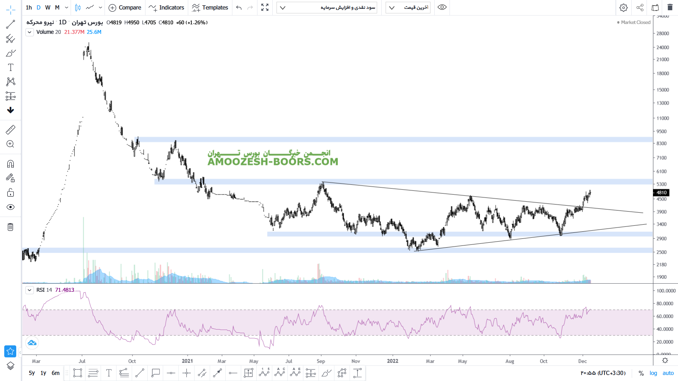
Task: Click the Compare button
Action: (125, 7)
